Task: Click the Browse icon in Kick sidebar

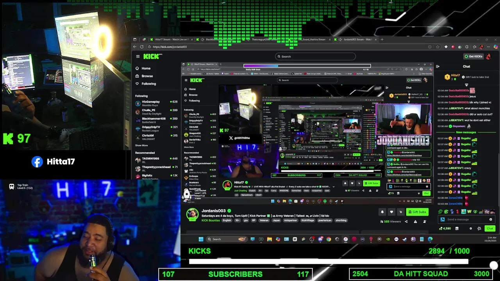Action: tap(137, 76)
